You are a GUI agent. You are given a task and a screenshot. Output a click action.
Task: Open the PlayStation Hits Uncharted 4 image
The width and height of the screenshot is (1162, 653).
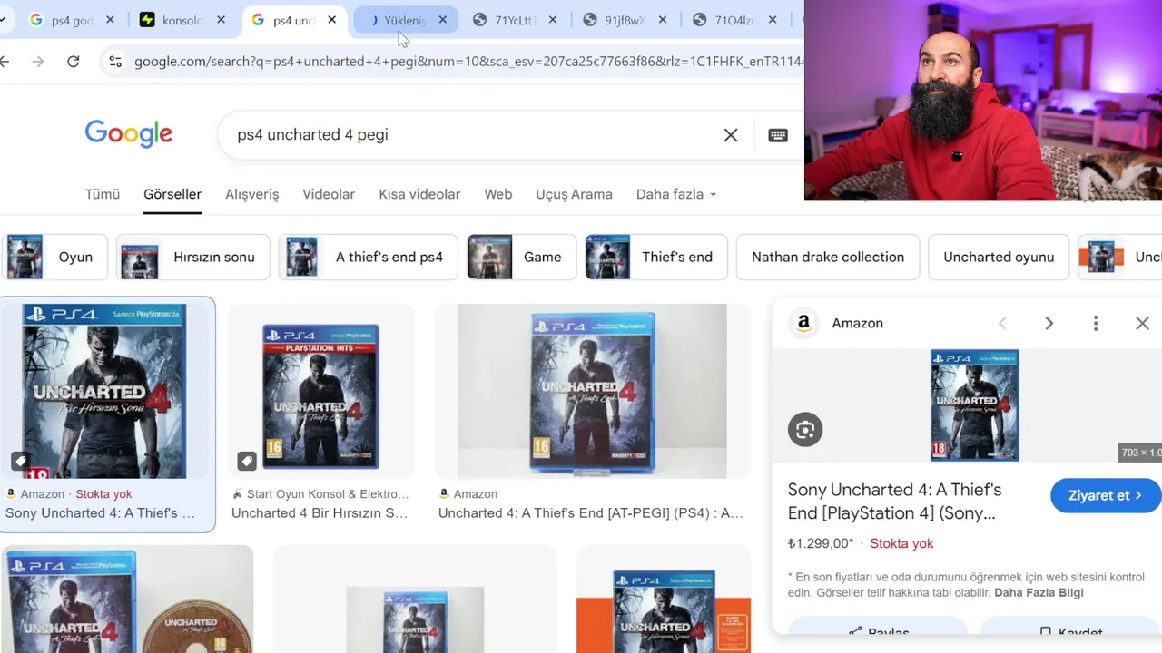pos(320,391)
